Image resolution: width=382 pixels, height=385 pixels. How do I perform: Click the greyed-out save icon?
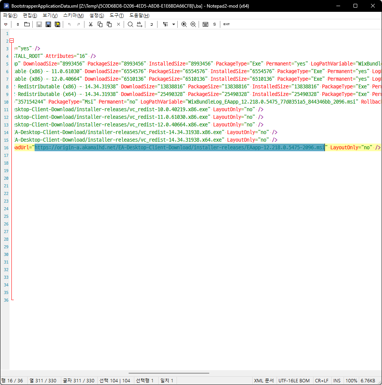click(39, 24)
